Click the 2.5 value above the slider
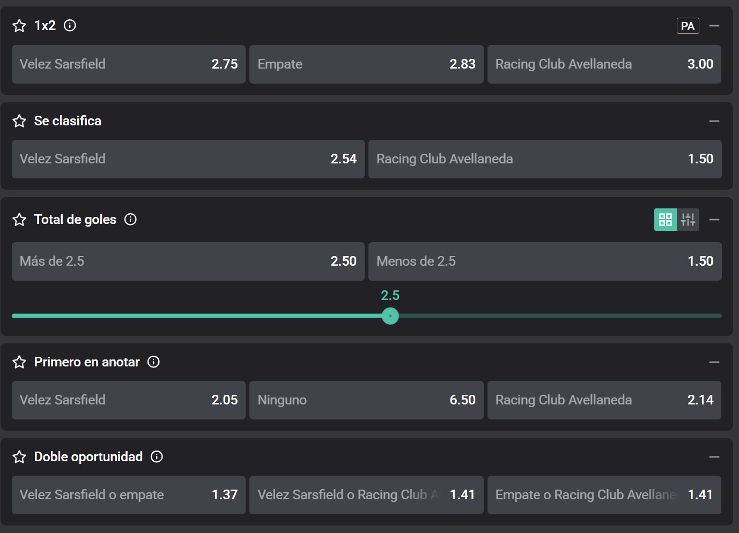This screenshot has height=533, width=739. point(390,295)
